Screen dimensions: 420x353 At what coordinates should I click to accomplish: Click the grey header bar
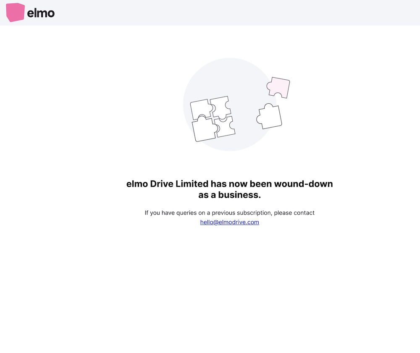coord(210,13)
